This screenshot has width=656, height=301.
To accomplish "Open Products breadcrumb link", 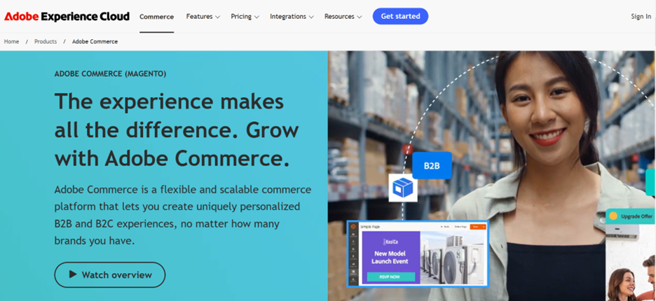I will [x=46, y=41].
